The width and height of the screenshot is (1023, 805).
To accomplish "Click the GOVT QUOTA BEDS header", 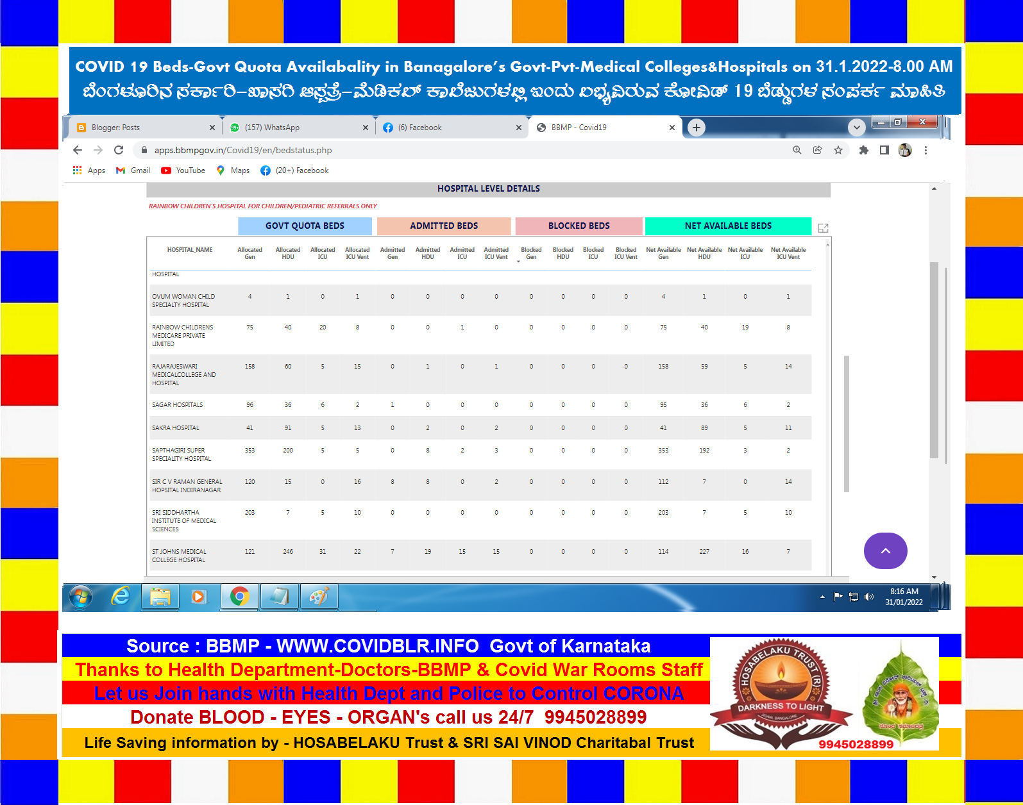I will click(x=305, y=226).
